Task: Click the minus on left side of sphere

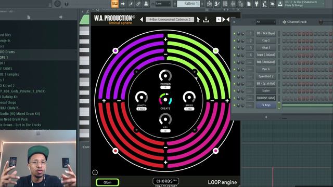Action: pyautogui.click(x=119, y=101)
